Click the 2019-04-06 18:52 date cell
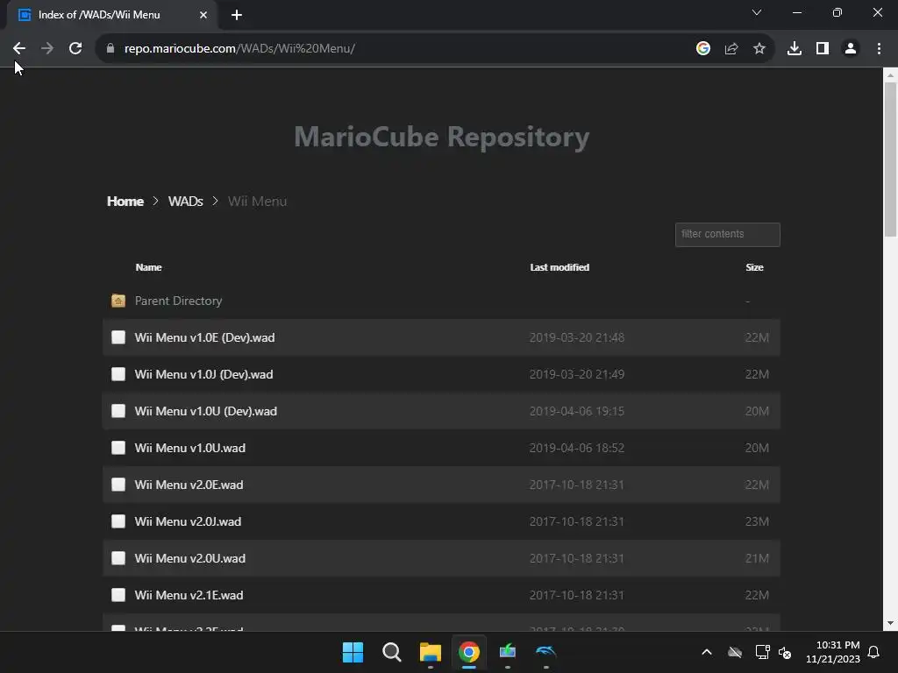 (577, 448)
